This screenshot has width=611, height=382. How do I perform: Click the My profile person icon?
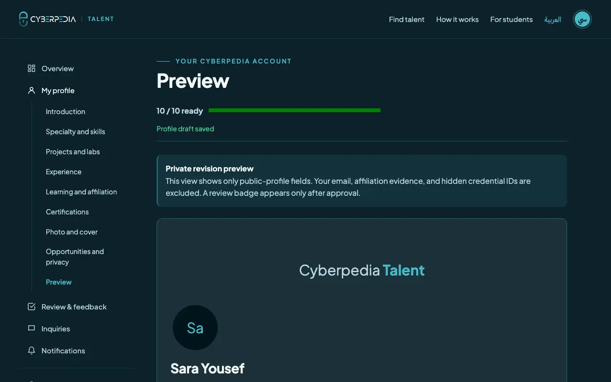click(32, 90)
